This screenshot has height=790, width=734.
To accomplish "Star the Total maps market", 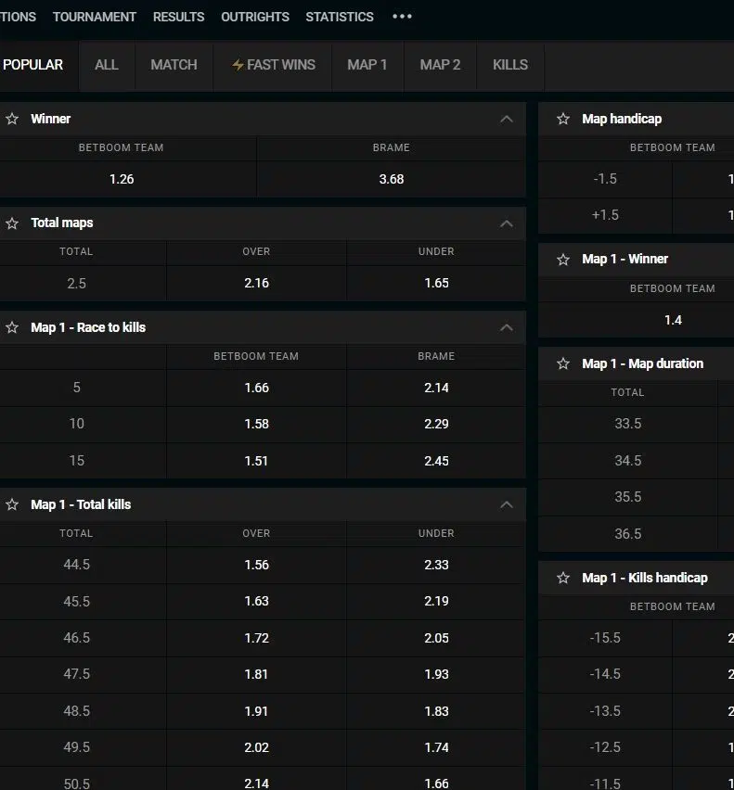I will tap(12, 223).
